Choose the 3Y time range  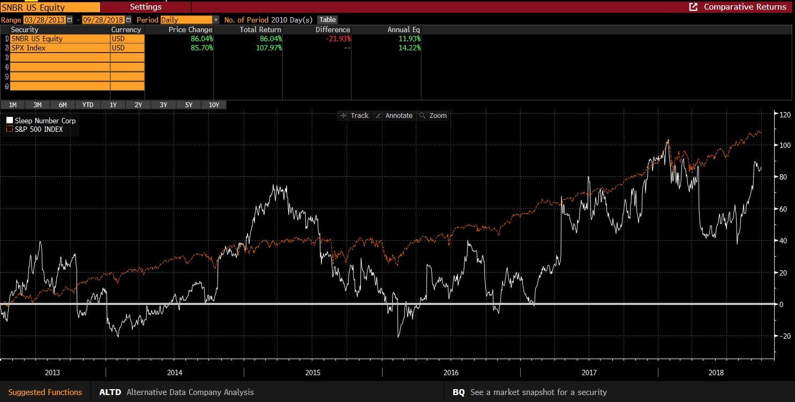(x=163, y=105)
